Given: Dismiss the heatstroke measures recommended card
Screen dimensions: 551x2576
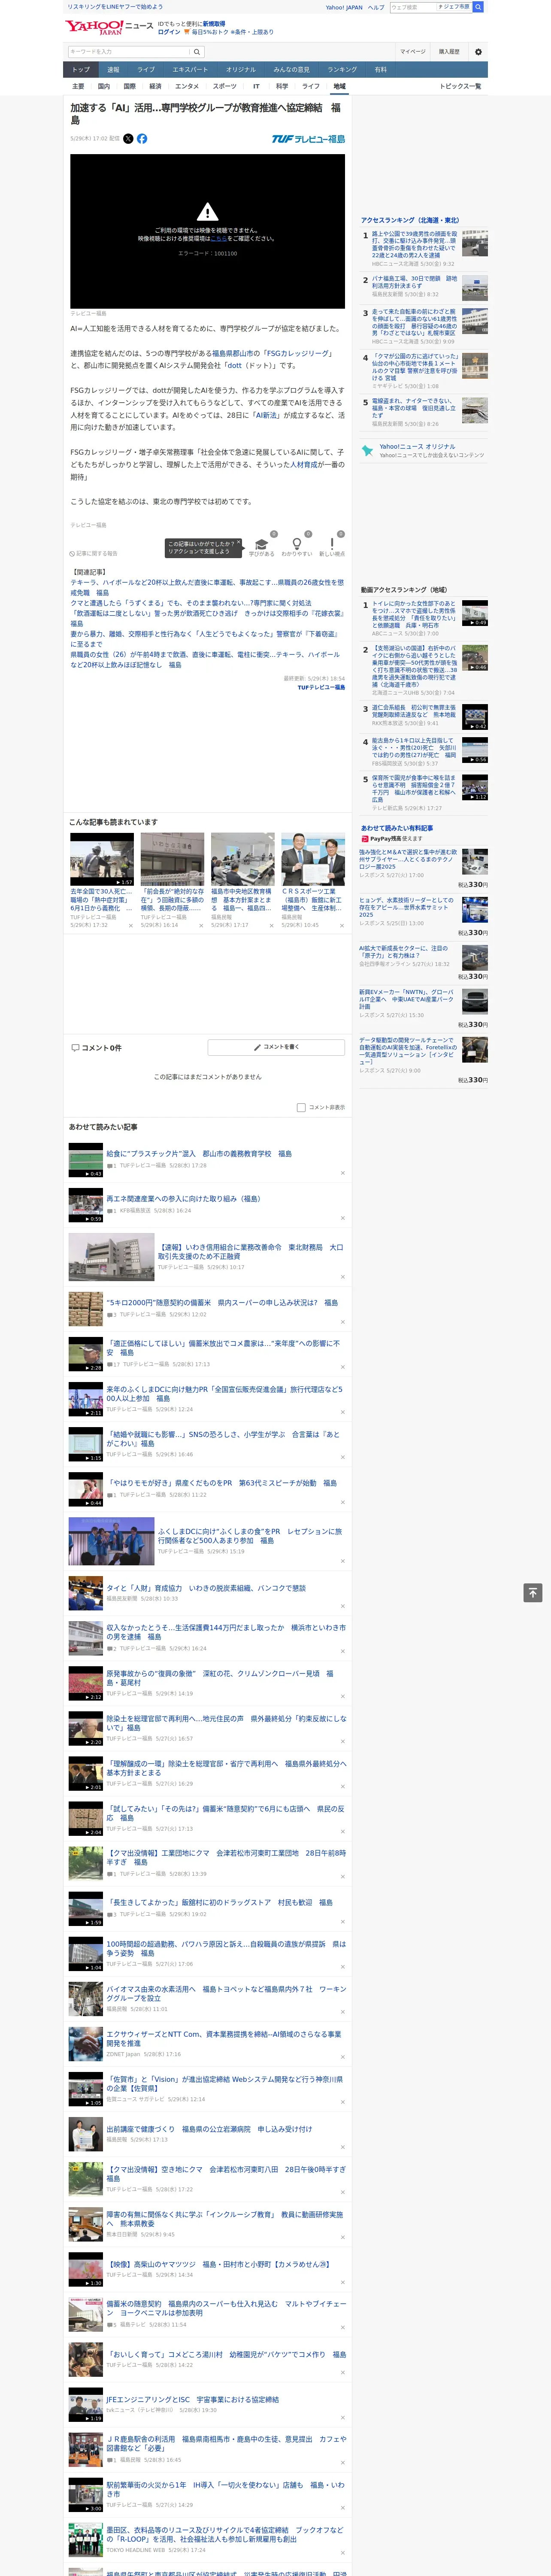Looking at the screenshot, I should tap(131, 926).
